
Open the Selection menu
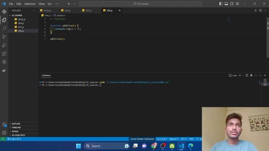coord(30,4)
